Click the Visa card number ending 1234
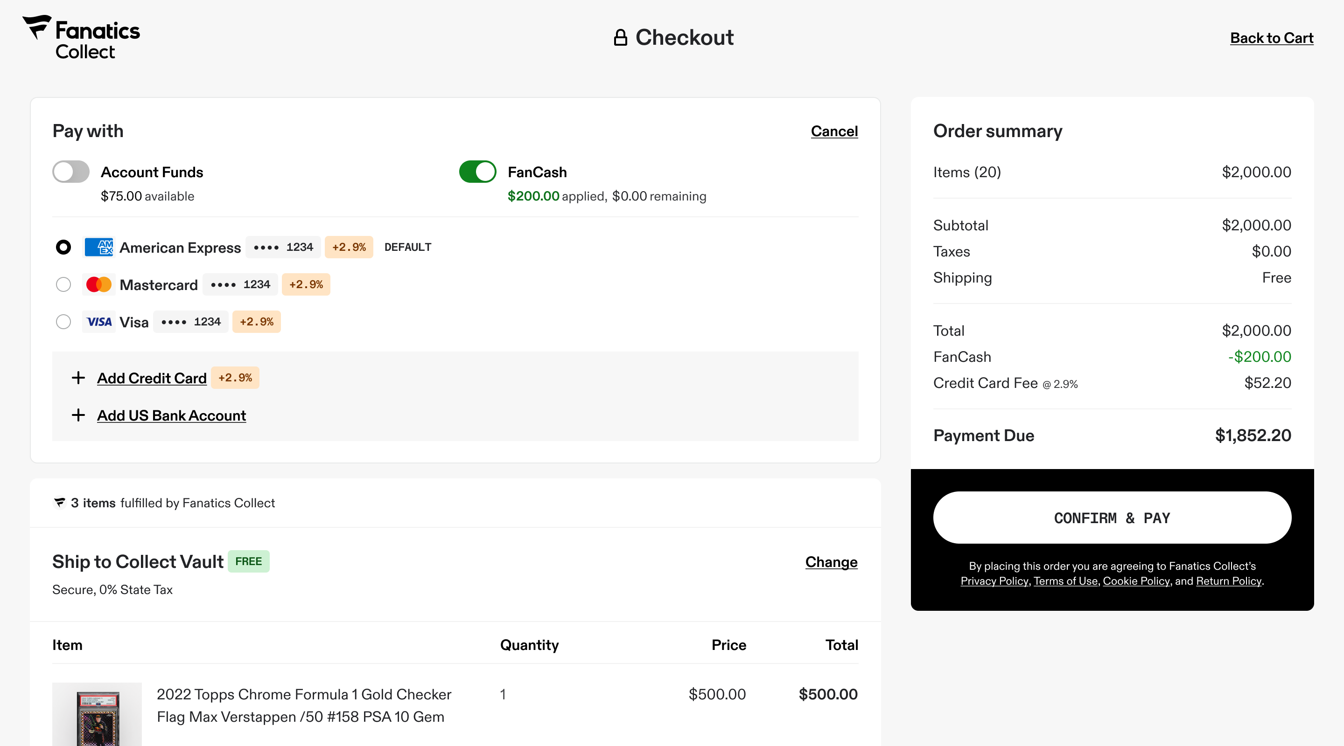 191,322
